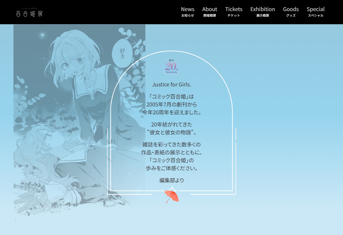Go to the About page

click(x=209, y=12)
